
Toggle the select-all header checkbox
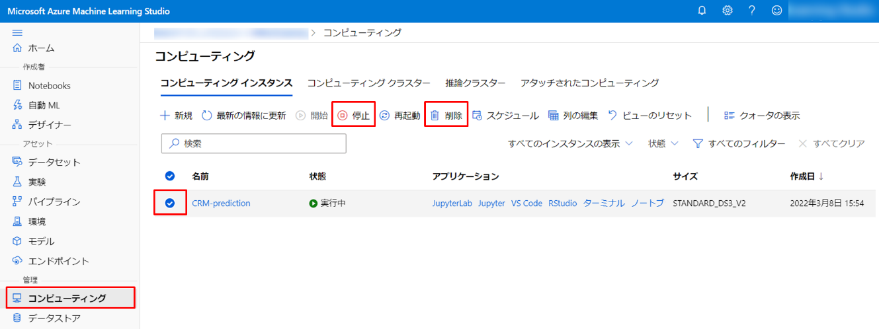pos(170,176)
